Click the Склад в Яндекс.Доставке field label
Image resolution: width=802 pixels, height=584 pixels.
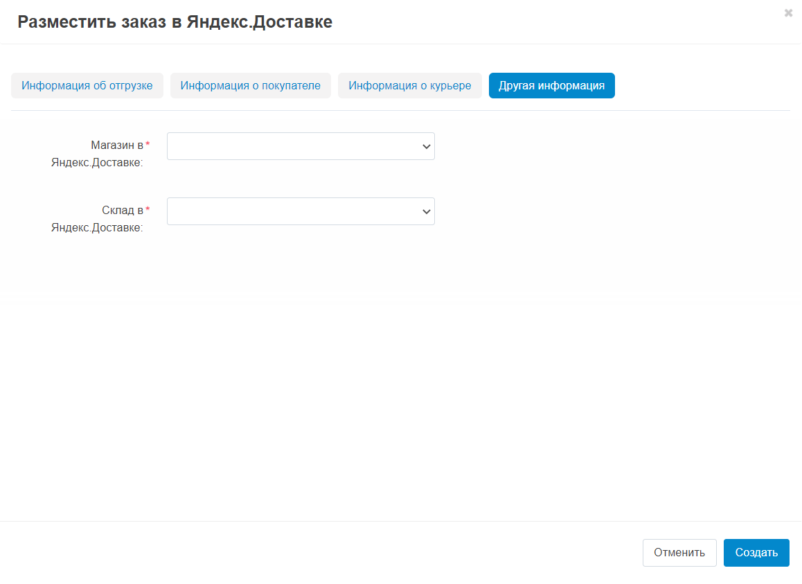(x=97, y=219)
